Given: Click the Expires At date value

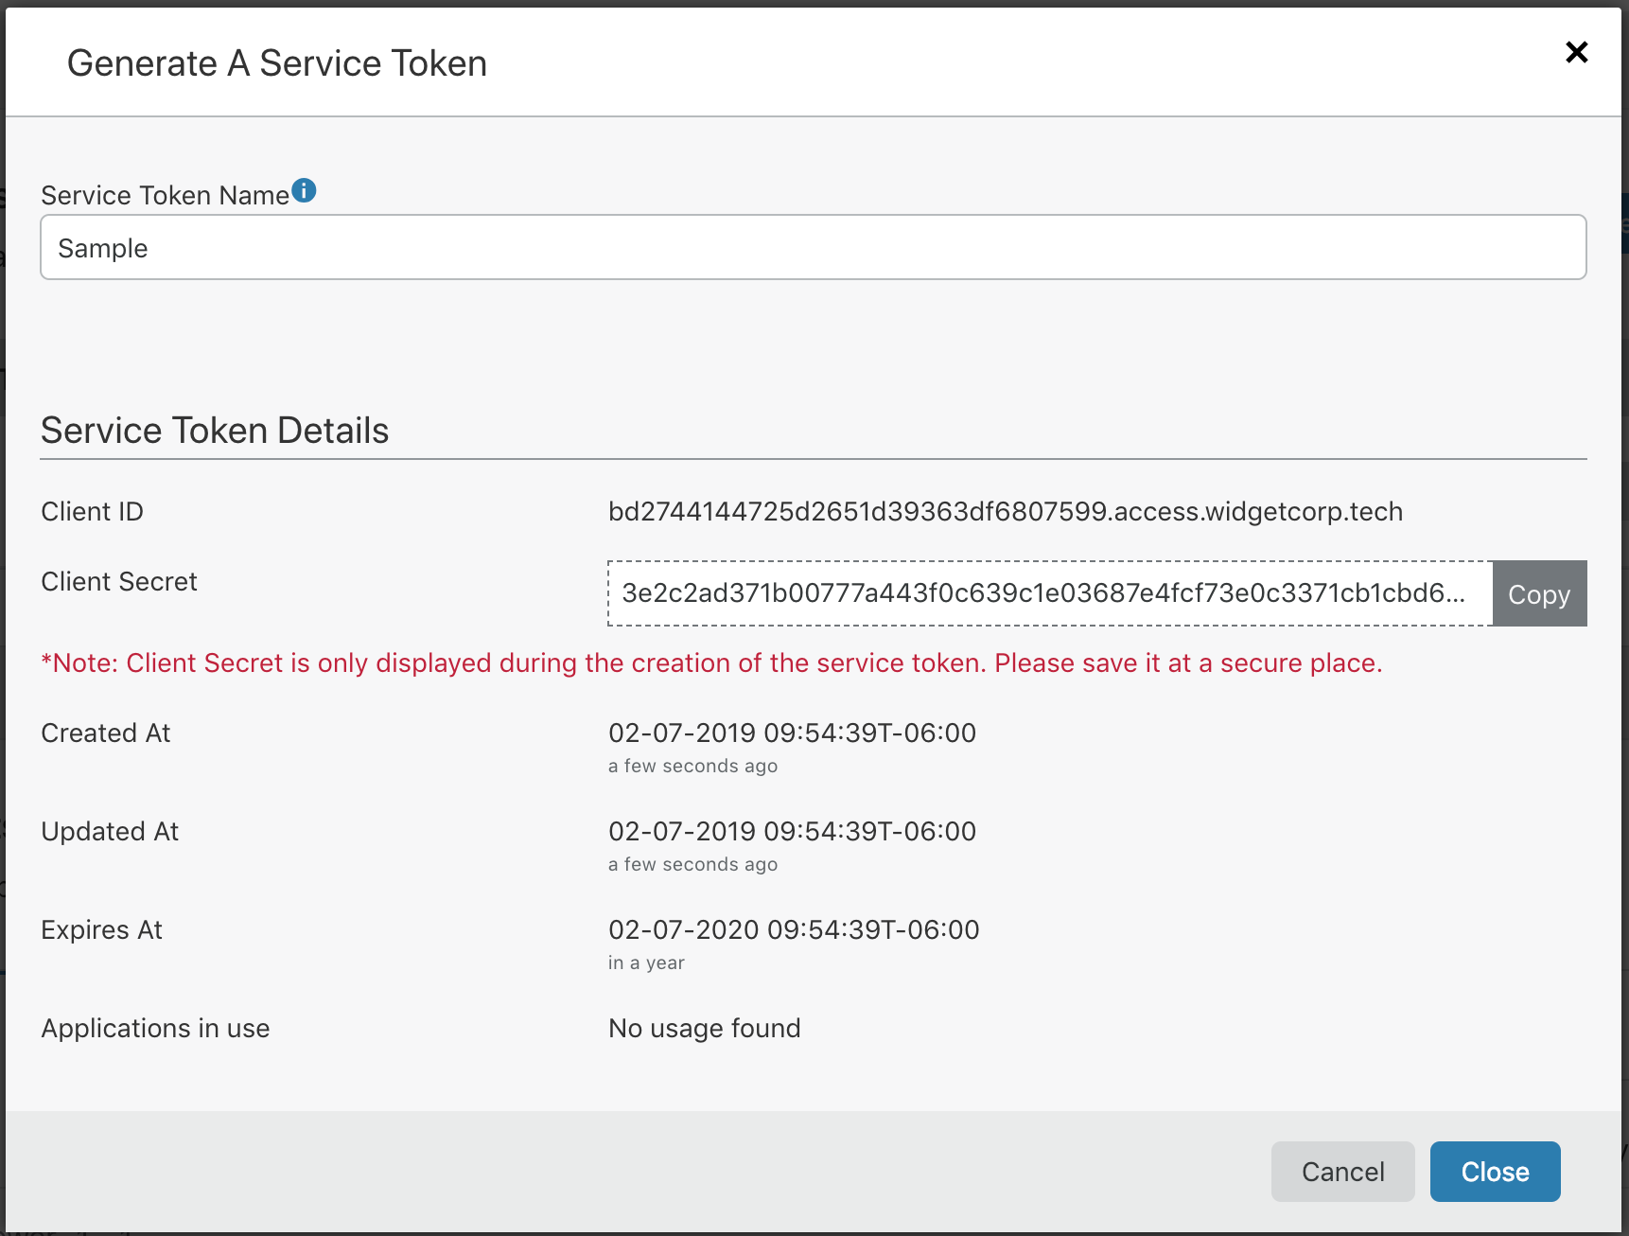Looking at the screenshot, I should [x=794, y=929].
